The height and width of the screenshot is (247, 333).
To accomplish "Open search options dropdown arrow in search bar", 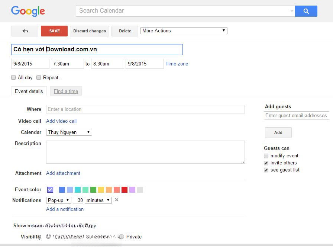I will [292, 11].
